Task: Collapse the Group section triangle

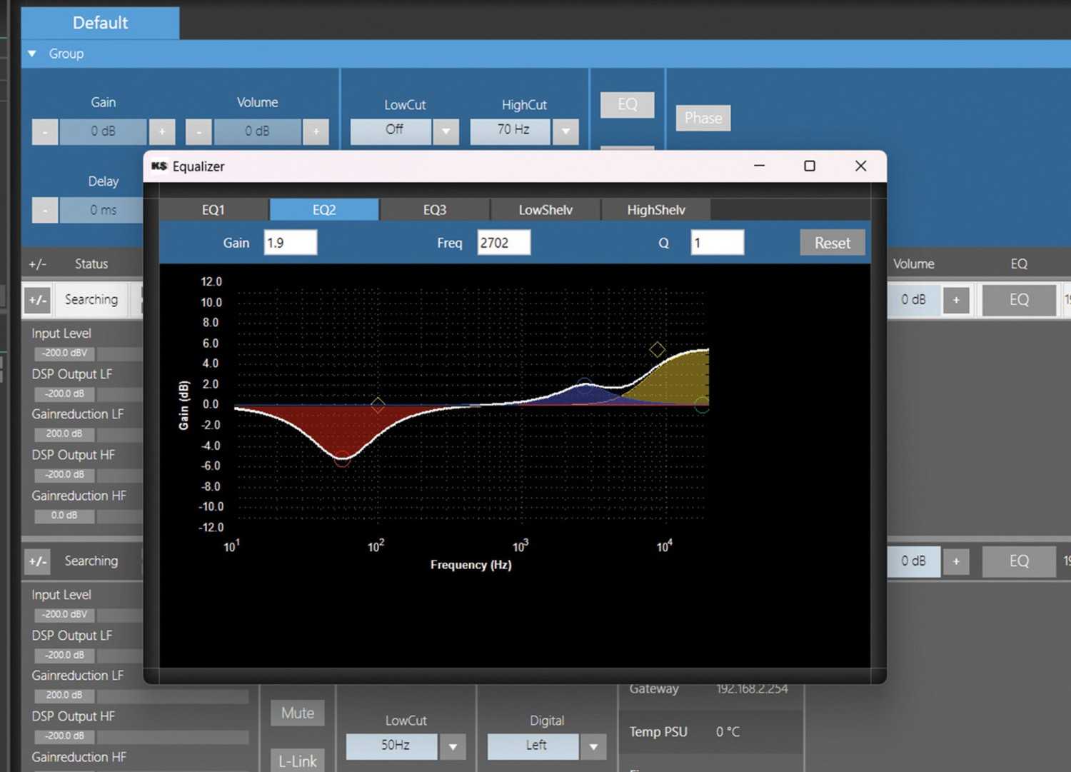Action: click(x=32, y=54)
